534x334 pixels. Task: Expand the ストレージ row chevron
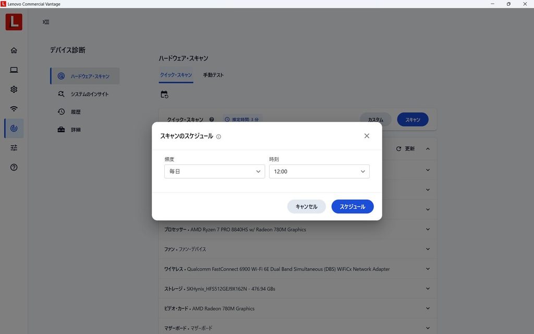428,289
